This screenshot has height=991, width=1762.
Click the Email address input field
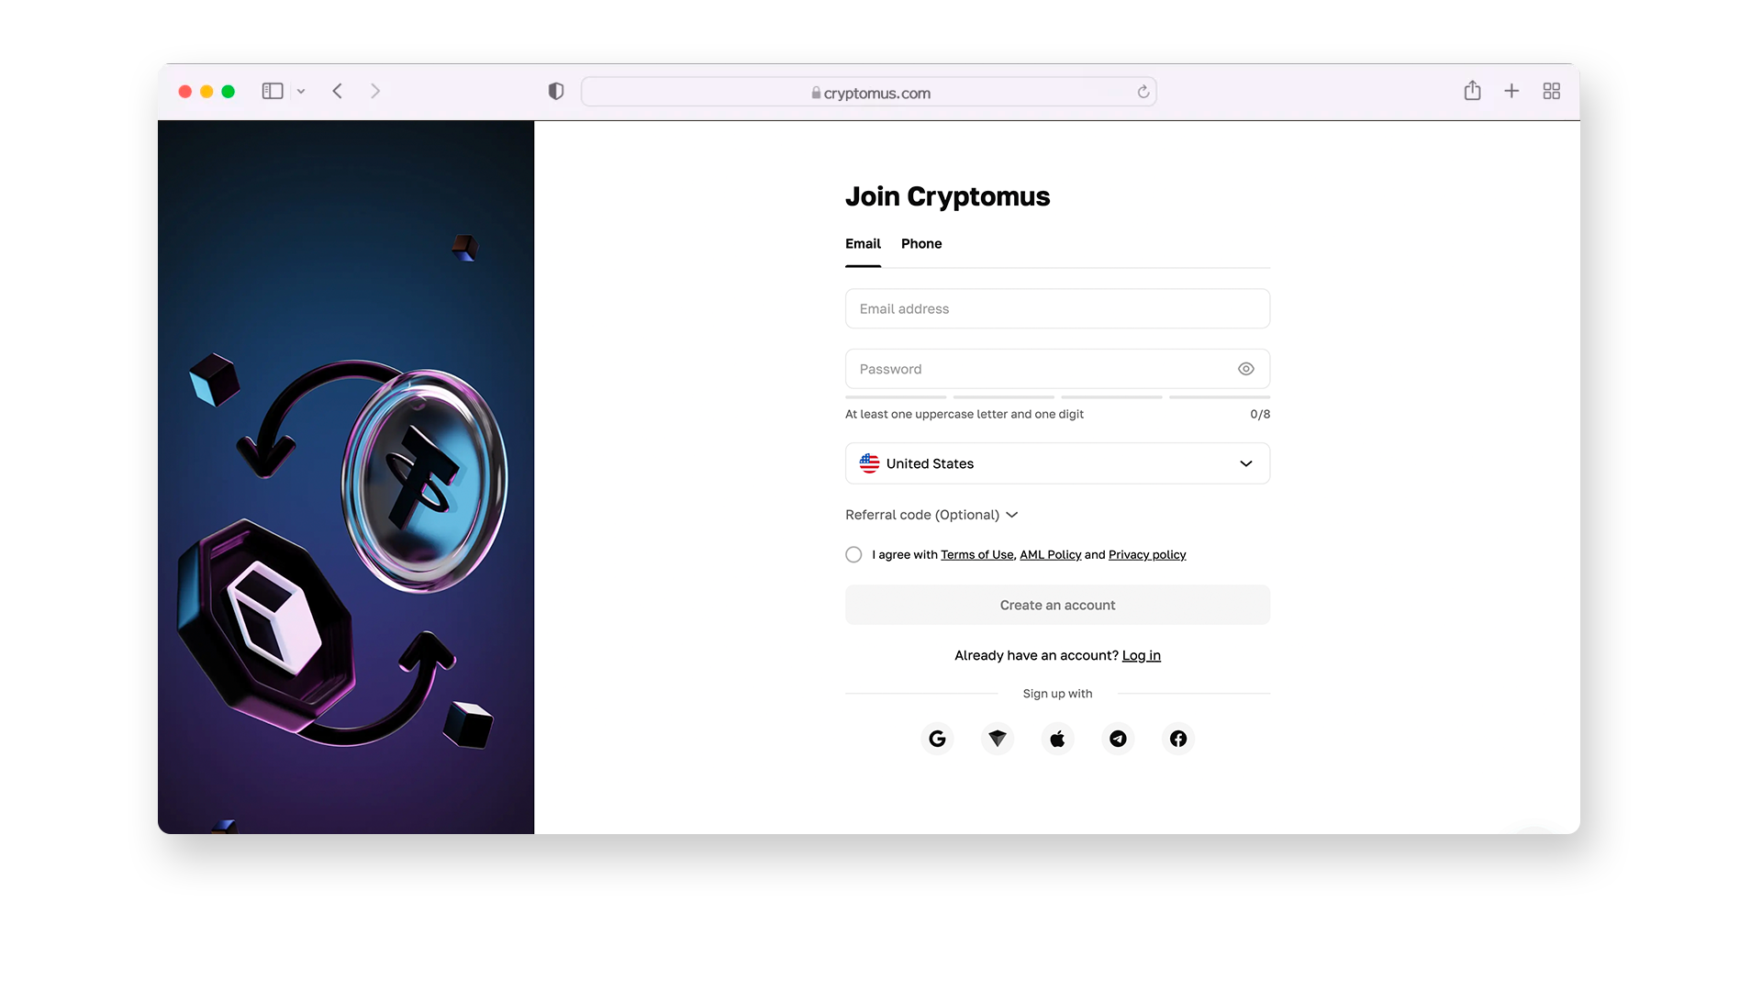(x=1058, y=307)
